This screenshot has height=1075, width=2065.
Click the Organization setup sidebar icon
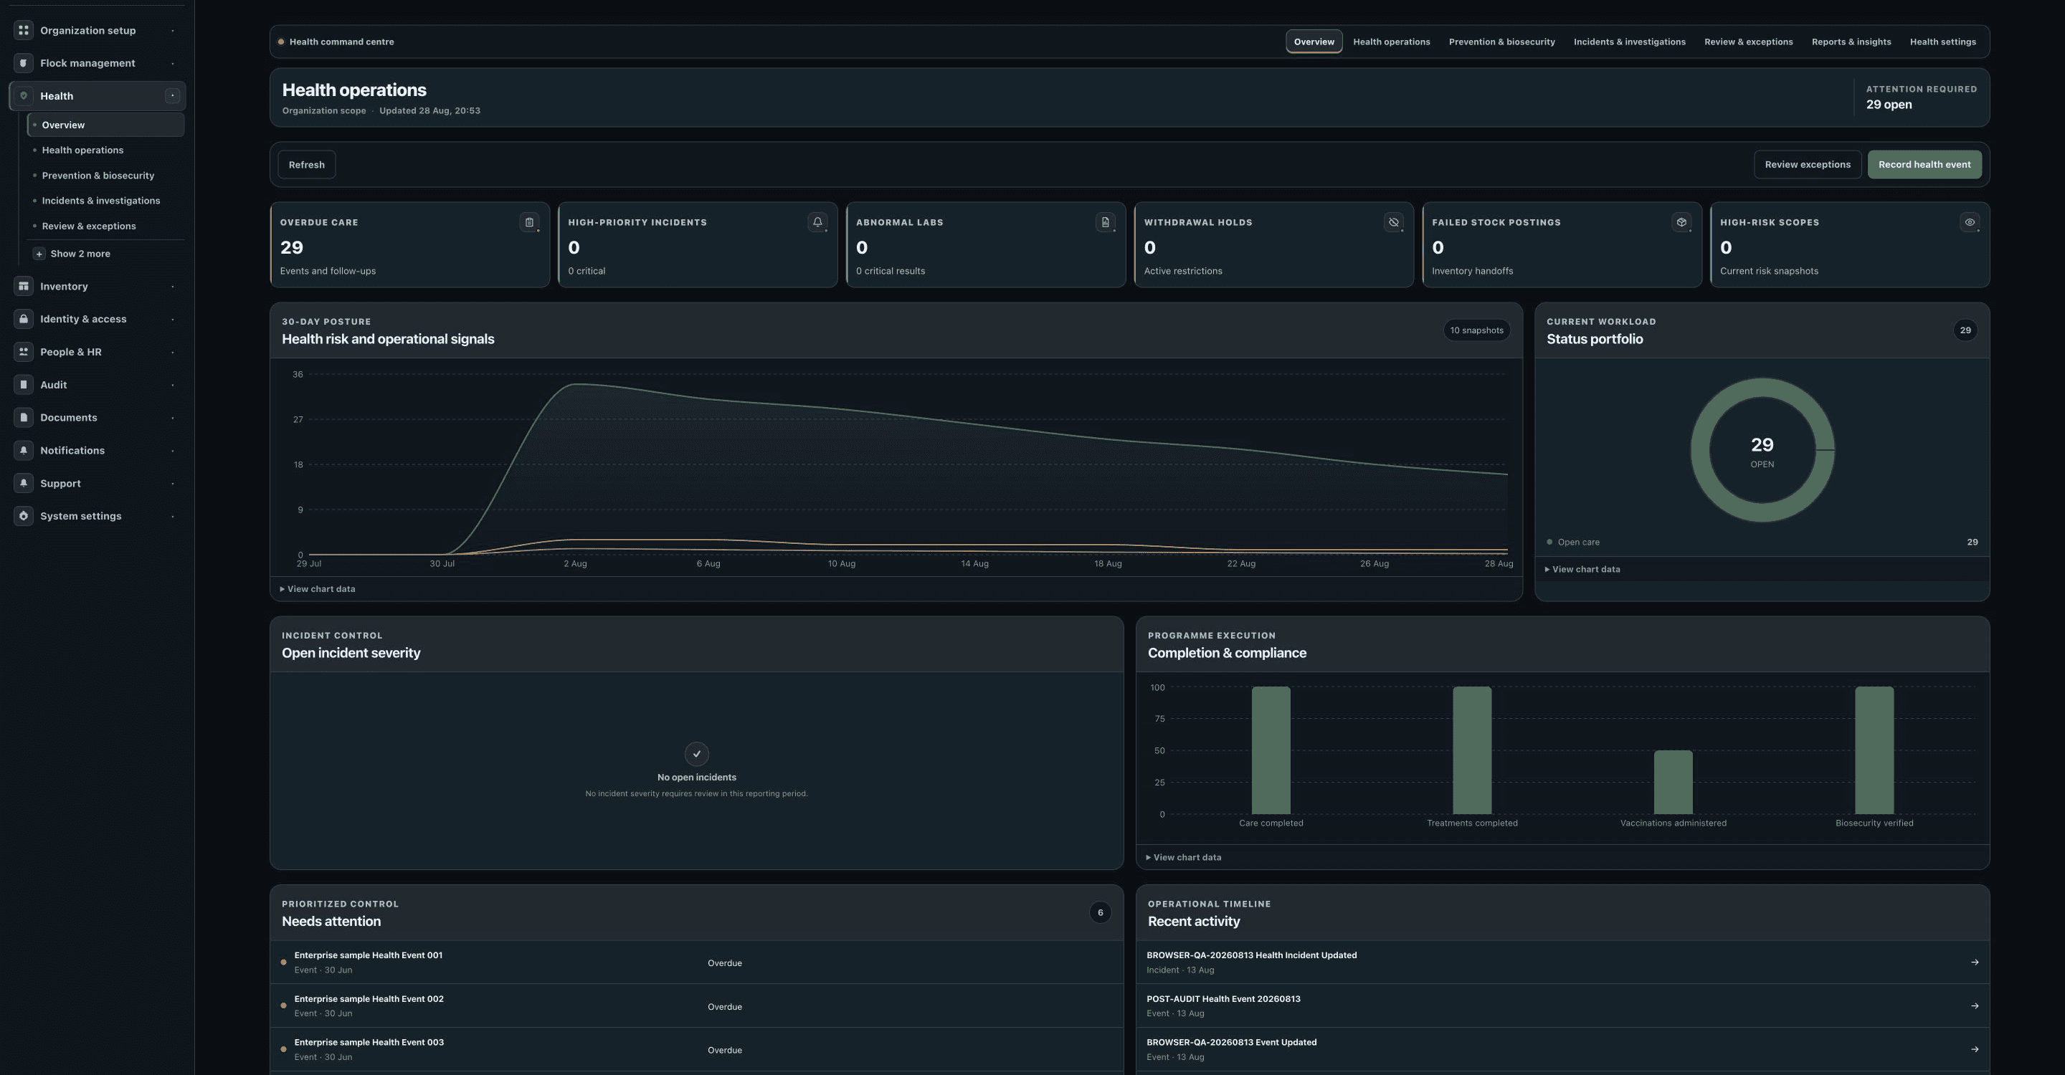(x=23, y=30)
